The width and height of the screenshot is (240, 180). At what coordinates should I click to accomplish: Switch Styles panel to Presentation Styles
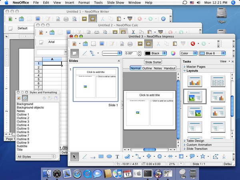(x=24, y=98)
